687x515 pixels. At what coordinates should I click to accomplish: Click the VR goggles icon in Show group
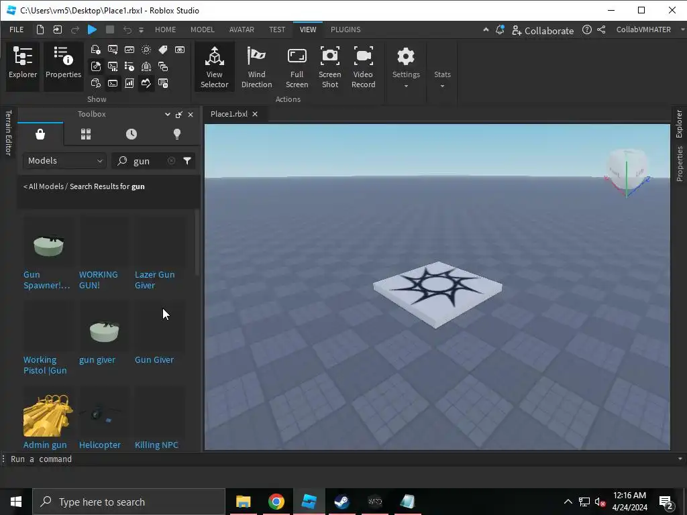click(x=180, y=50)
